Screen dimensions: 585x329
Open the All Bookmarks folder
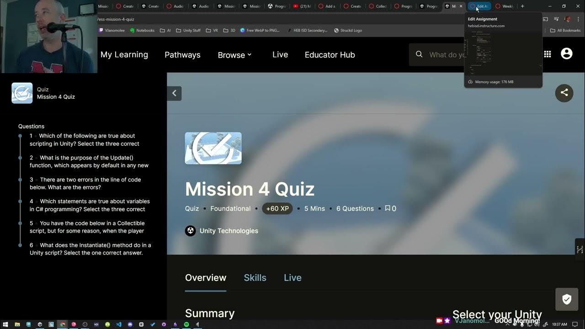pos(565,31)
